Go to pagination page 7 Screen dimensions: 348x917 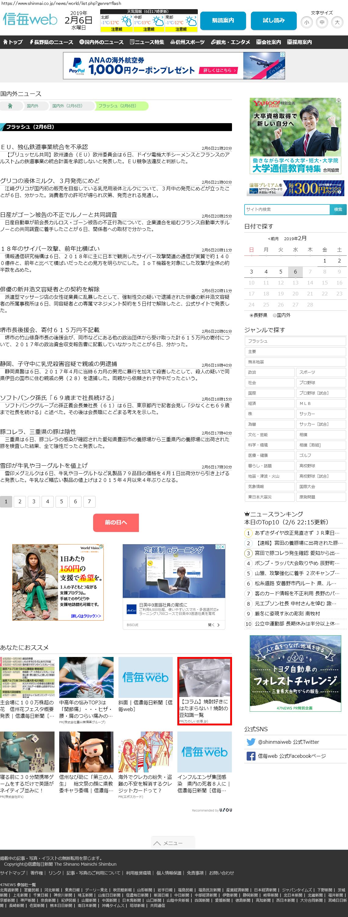89,501
